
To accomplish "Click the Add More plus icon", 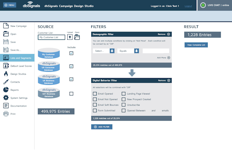I will pyautogui.click(x=169, y=58).
